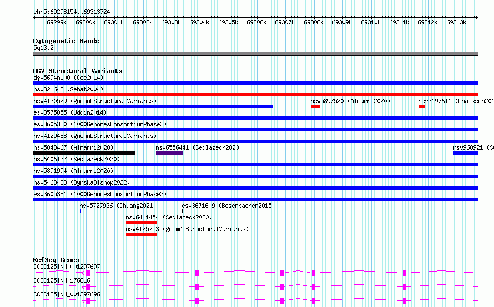Open the nsv5897520 (Almarri2020) label
This screenshot has width=494, height=307.
click(x=350, y=101)
